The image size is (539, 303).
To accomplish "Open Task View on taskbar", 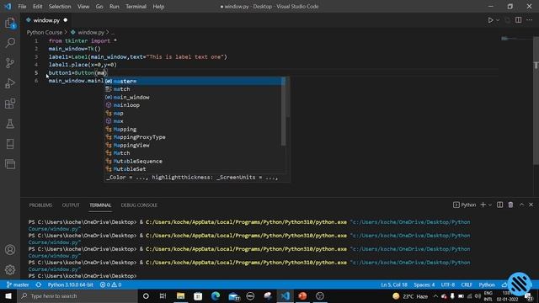I will [163, 295].
